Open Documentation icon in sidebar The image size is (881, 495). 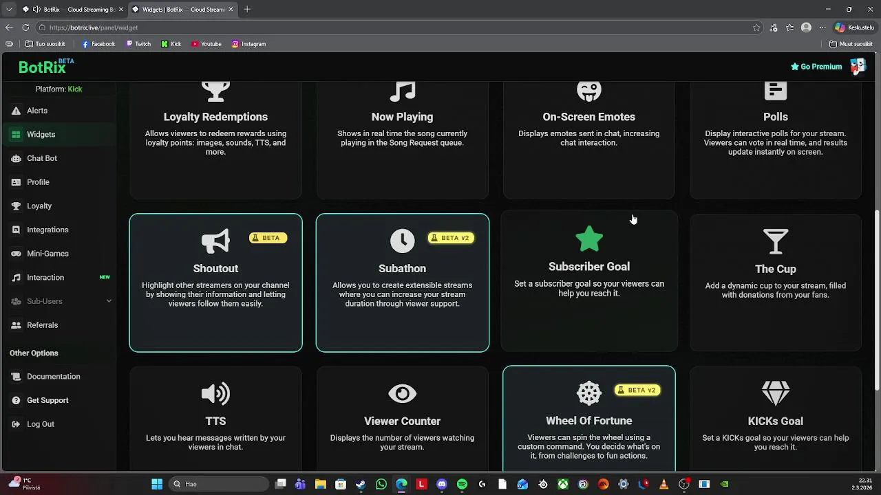16,377
